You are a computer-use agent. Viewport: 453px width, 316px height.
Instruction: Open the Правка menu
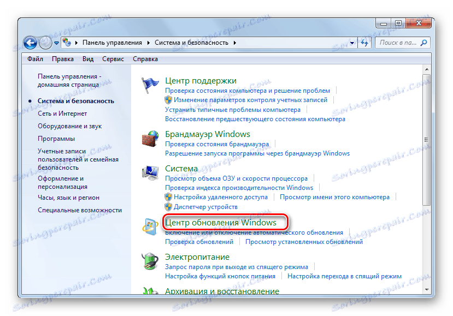(63, 59)
